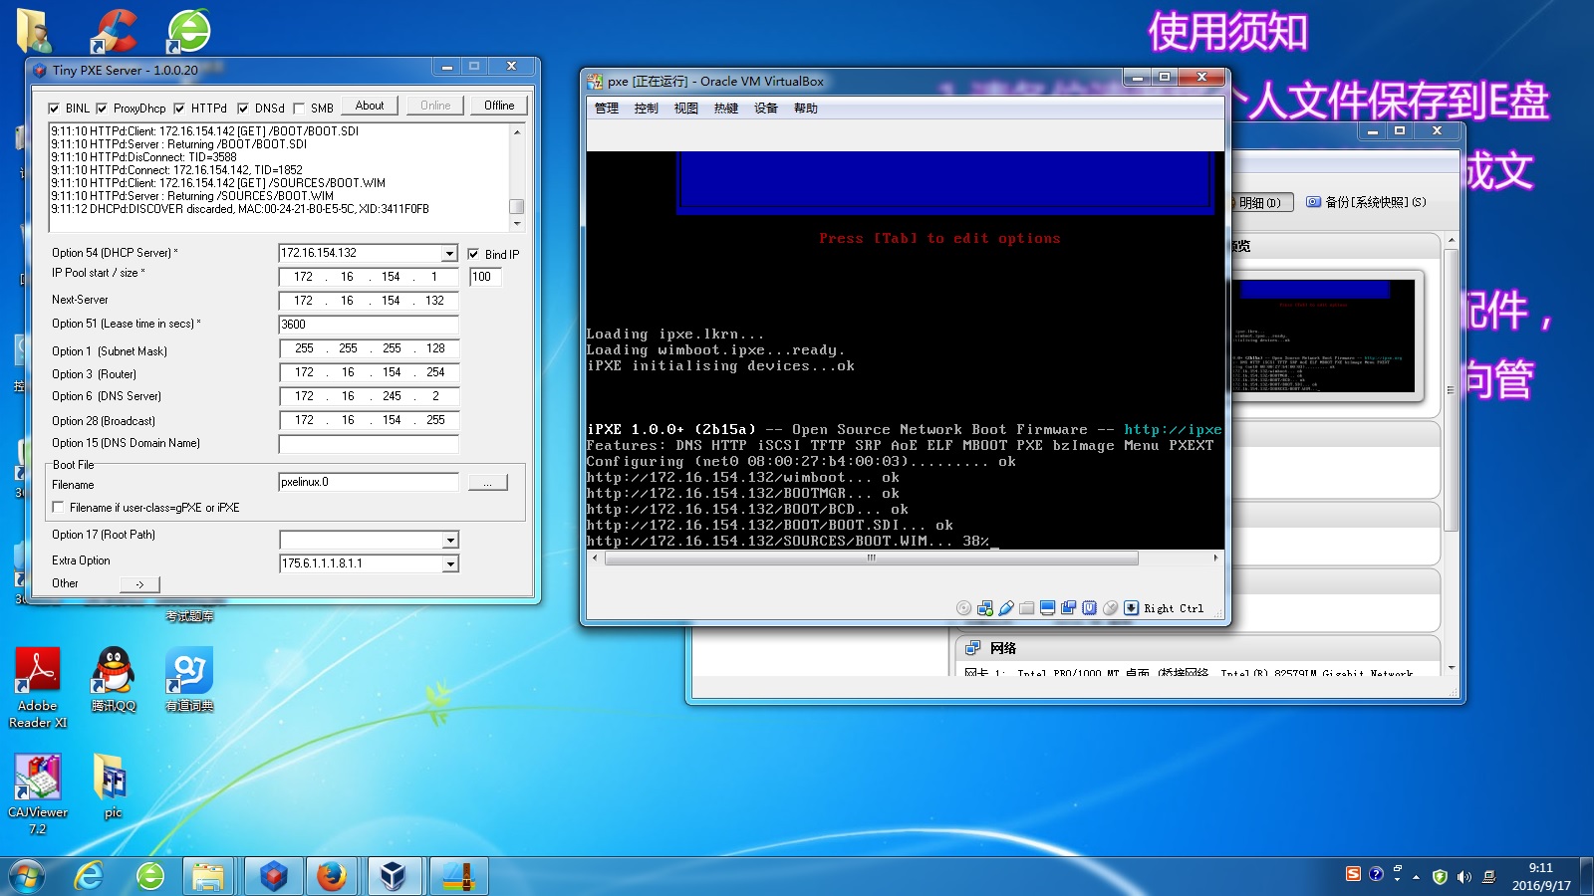1594x896 pixels.
Task: Open the 控制 menu in VirtualBox VM window
Action: point(647,109)
